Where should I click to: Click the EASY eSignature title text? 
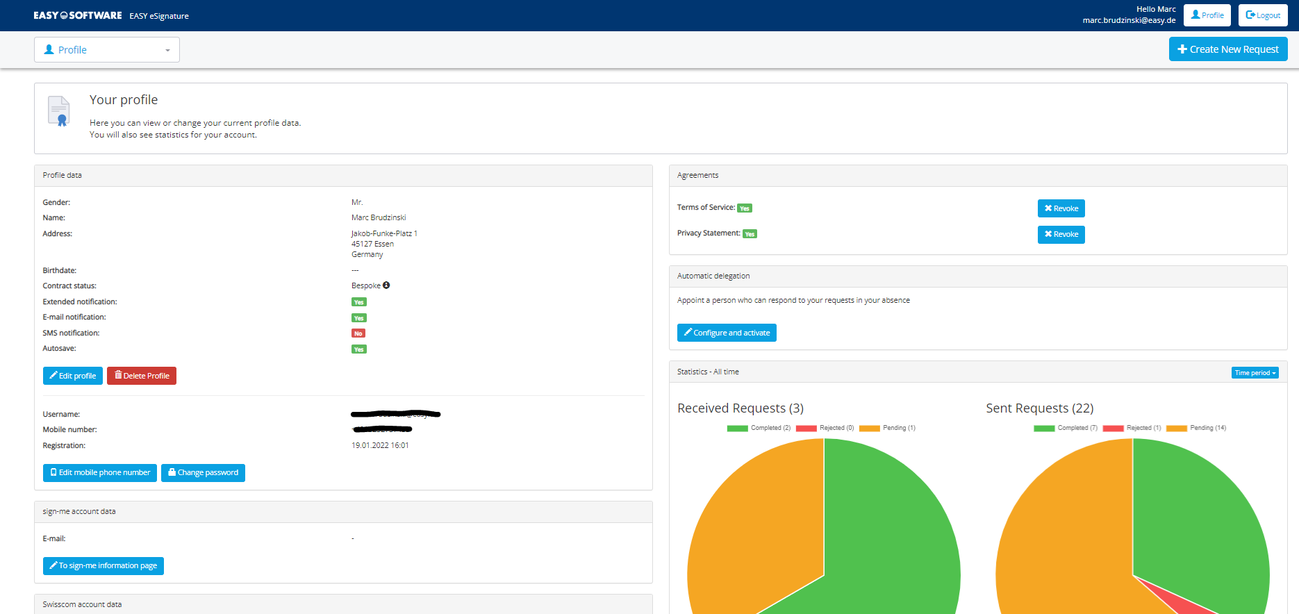click(x=159, y=16)
